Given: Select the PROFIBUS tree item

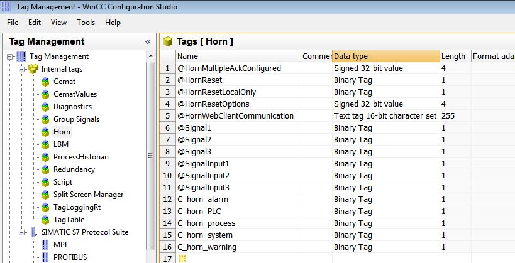Looking at the screenshot, I should [x=70, y=257].
